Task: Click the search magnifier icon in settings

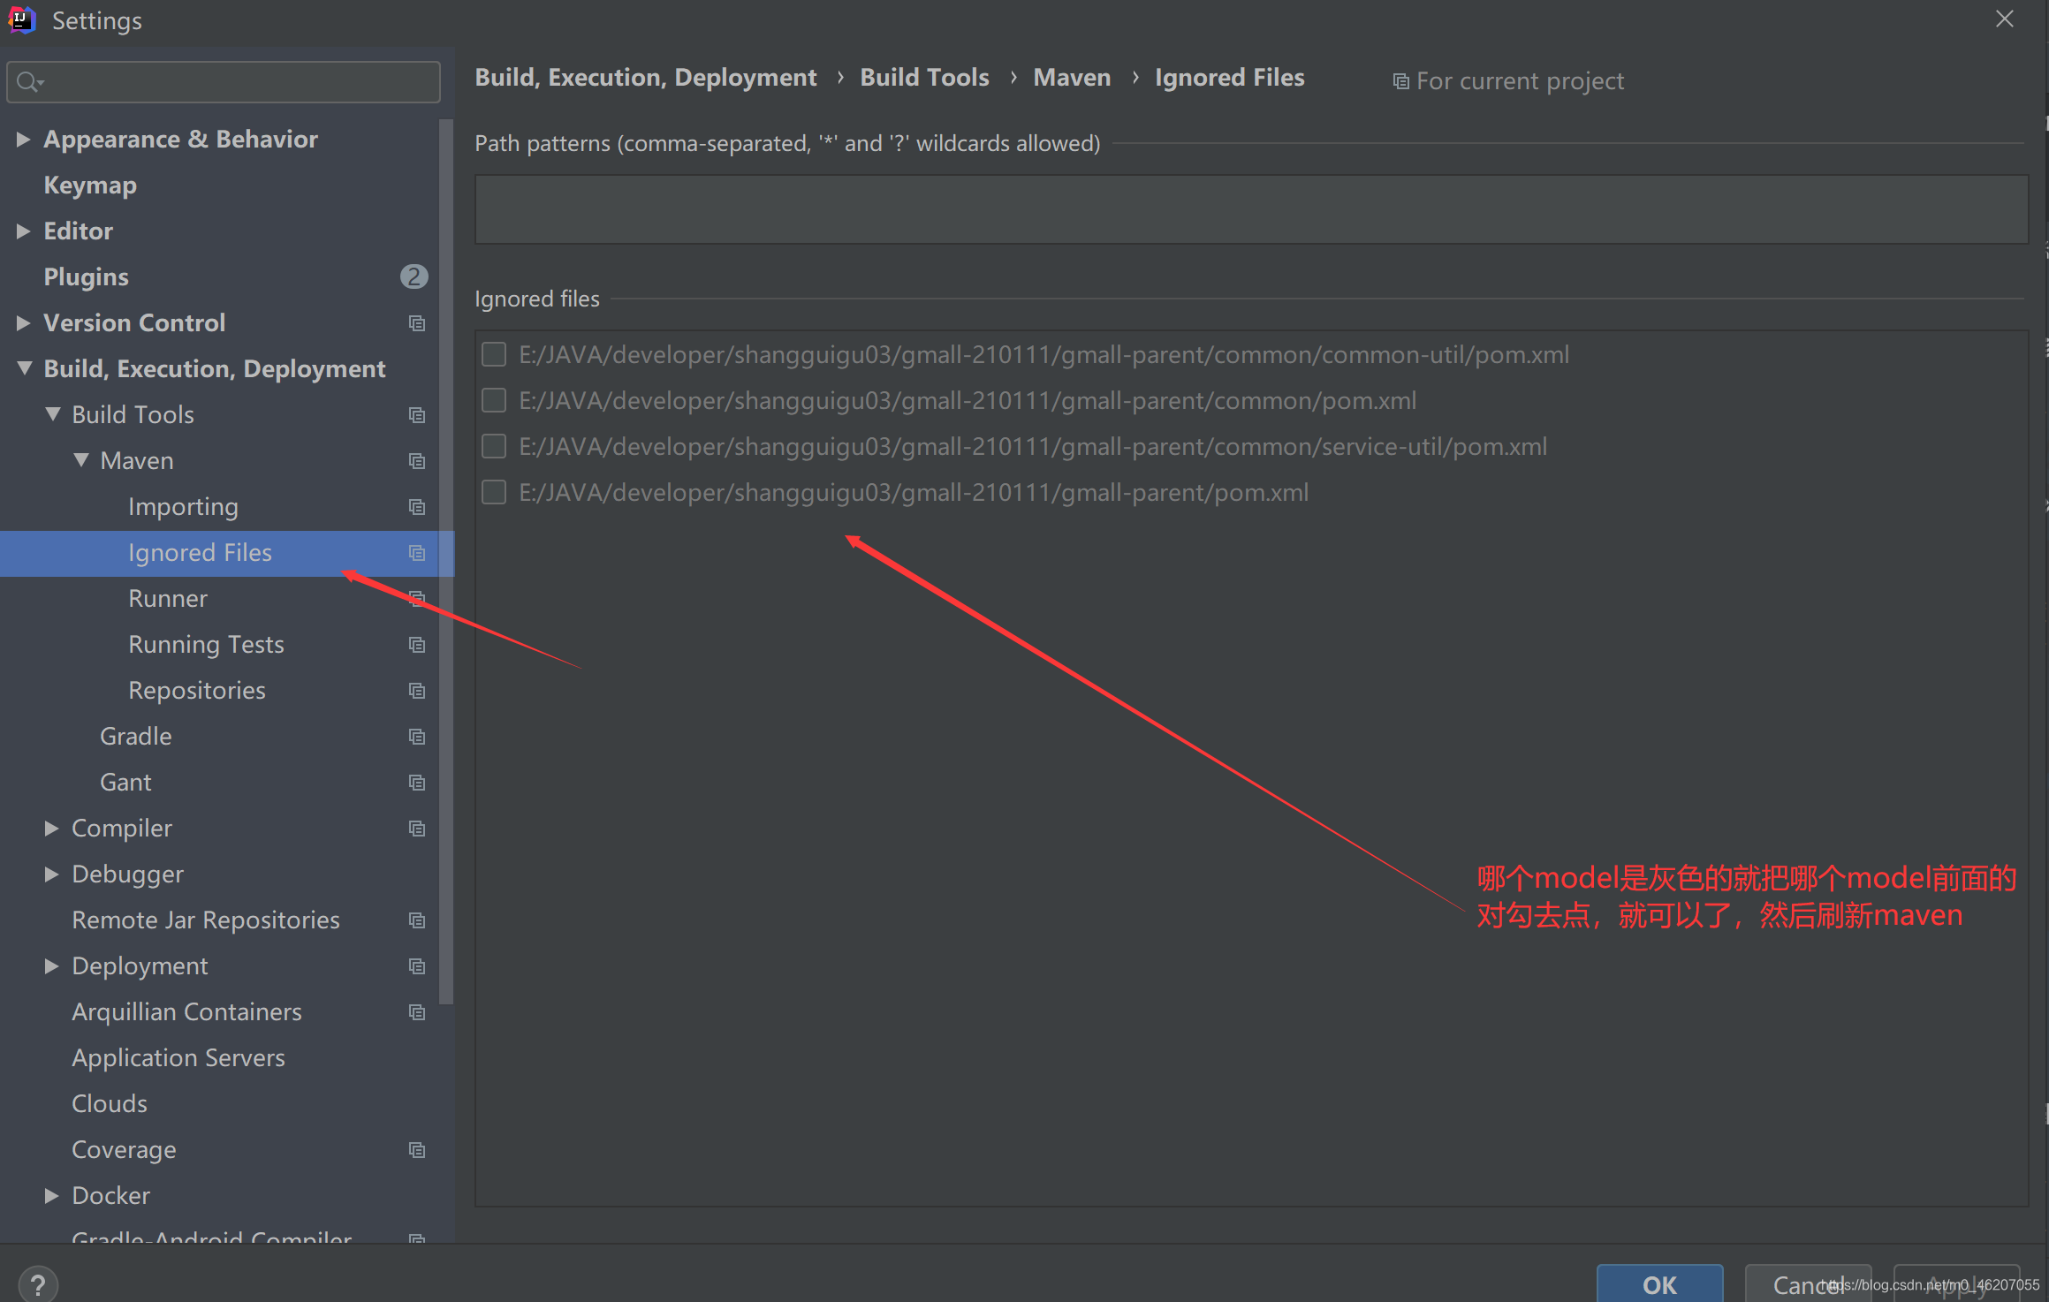Action: tap(28, 82)
